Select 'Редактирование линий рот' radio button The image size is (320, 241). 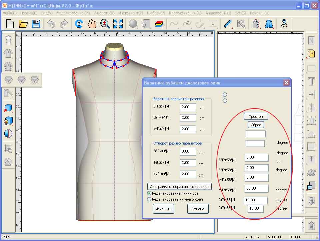click(149, 193)
